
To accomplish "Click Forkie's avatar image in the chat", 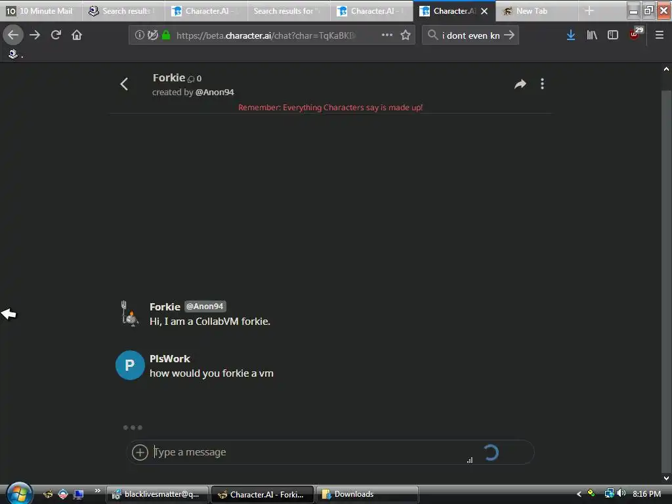I will point(129,314).
